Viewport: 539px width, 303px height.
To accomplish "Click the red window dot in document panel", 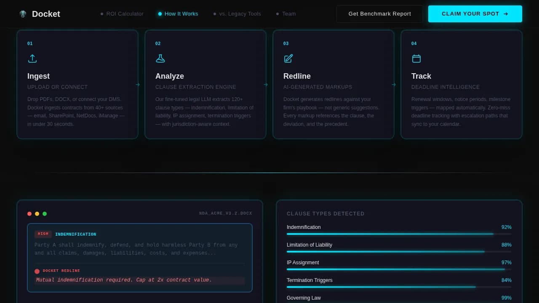I will tap(29, 214).
